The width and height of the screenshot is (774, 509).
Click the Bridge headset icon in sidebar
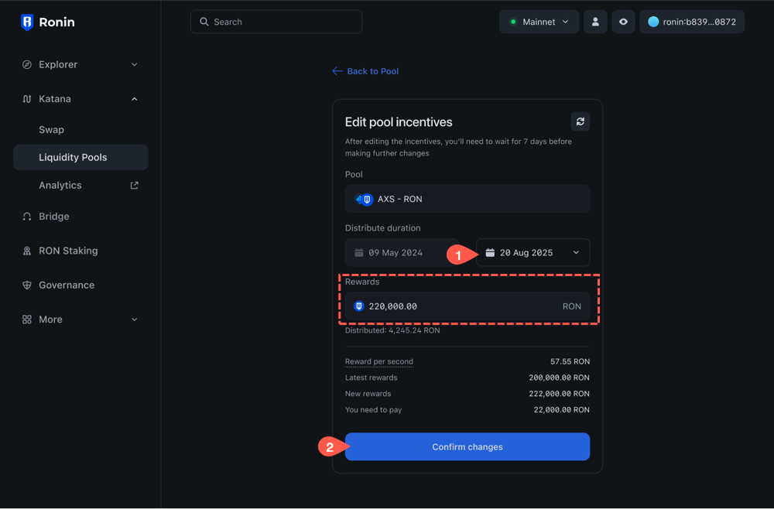27,217
